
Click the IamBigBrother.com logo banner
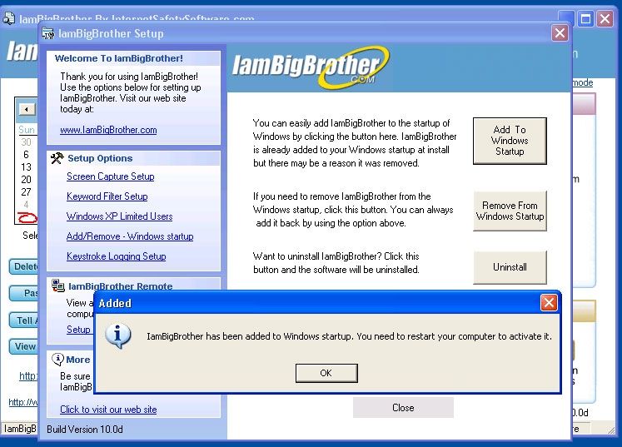click(311, 67)
